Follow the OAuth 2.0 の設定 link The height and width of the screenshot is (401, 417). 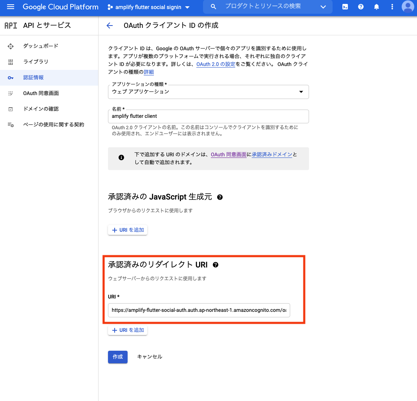point(216,64)
